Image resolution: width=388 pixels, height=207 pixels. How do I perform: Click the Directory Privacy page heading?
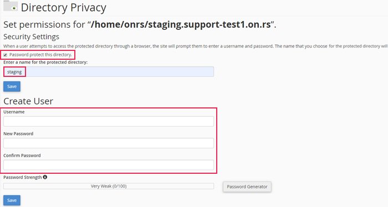[x=64, y=8]
